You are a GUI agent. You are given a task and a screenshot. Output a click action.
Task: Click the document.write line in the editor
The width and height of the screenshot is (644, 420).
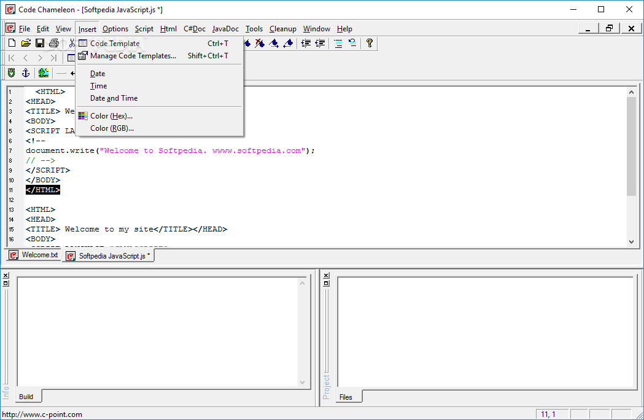(170, 151)
